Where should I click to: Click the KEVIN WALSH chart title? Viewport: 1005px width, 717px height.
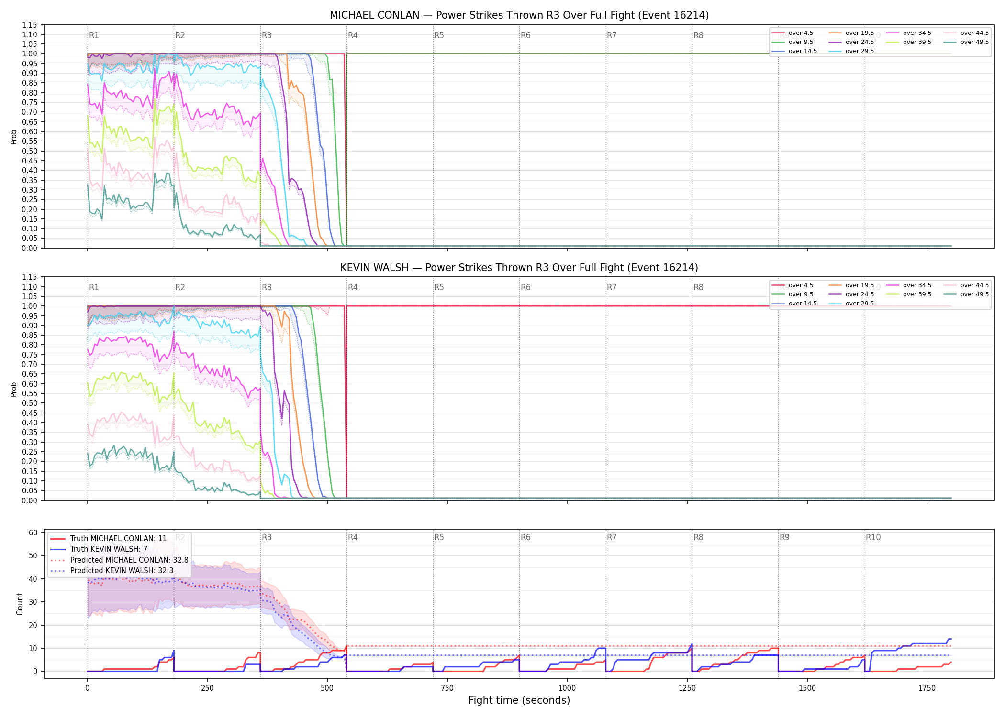coord(519,268)
